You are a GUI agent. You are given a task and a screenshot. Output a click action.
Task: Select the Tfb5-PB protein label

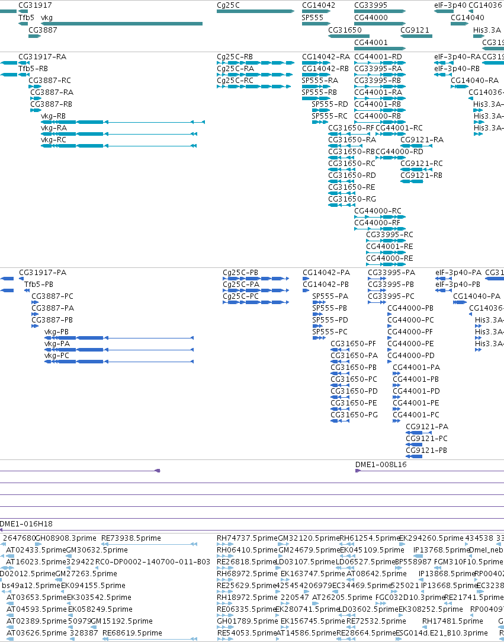click(39, 284)
